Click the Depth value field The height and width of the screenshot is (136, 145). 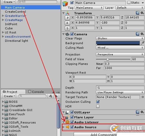click(120, 88)
